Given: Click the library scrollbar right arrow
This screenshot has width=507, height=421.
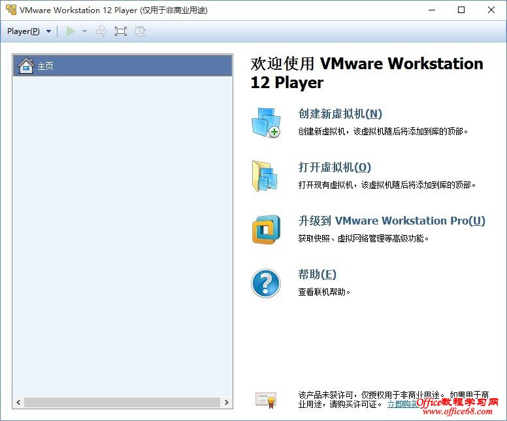Looking at the screenshot, I should 226,402.
